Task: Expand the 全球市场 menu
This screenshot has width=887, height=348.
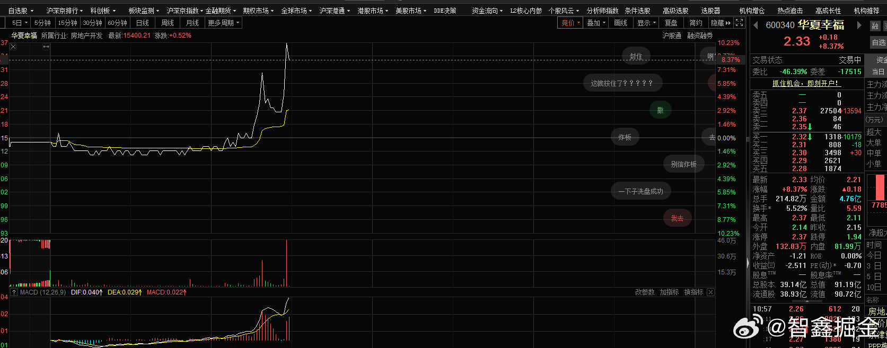Action: coord(296,11)
